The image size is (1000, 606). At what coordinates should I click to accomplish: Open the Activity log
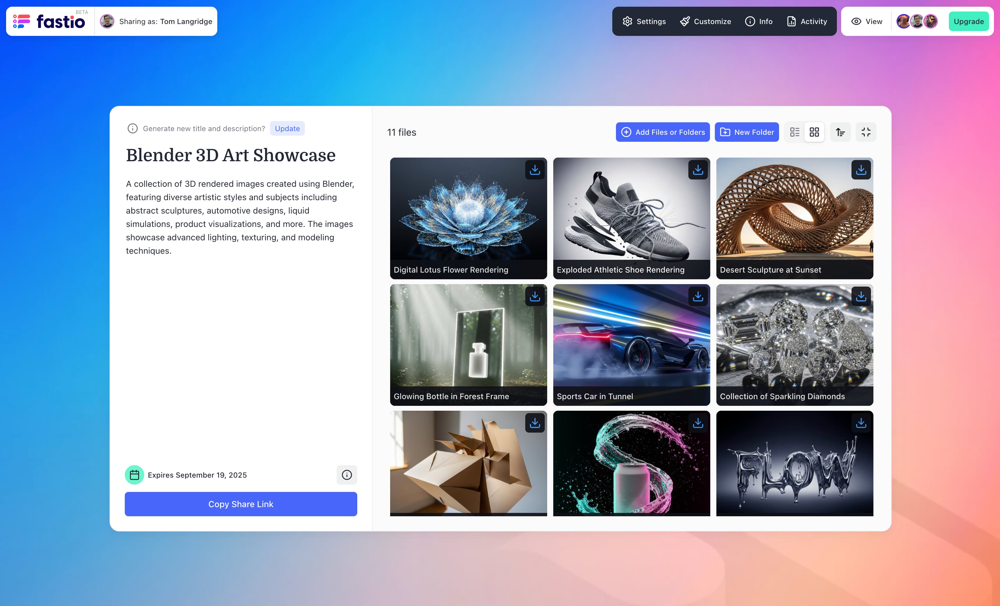807,22
